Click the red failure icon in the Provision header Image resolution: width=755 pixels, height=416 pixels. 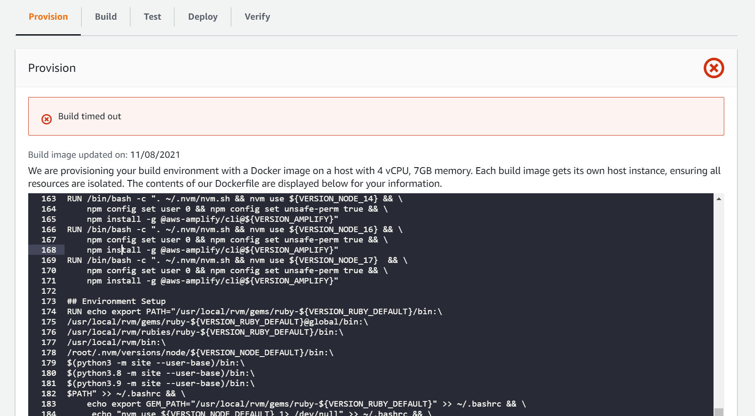pyautogui.click(x=714, y=68)
